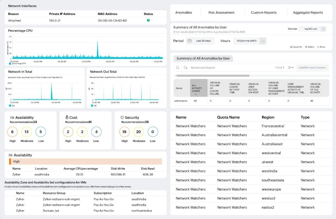
Task: Click the eastus2 region cell
Action: (268, 207)
